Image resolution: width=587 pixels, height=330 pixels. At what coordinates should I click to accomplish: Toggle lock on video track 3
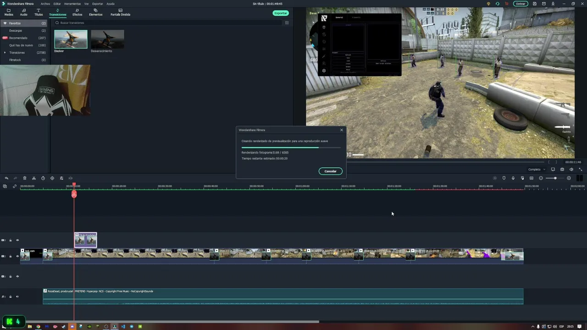(x=11, y=240)
